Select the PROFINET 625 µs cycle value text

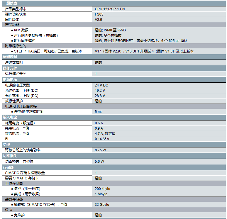click(x=141, y=41)
